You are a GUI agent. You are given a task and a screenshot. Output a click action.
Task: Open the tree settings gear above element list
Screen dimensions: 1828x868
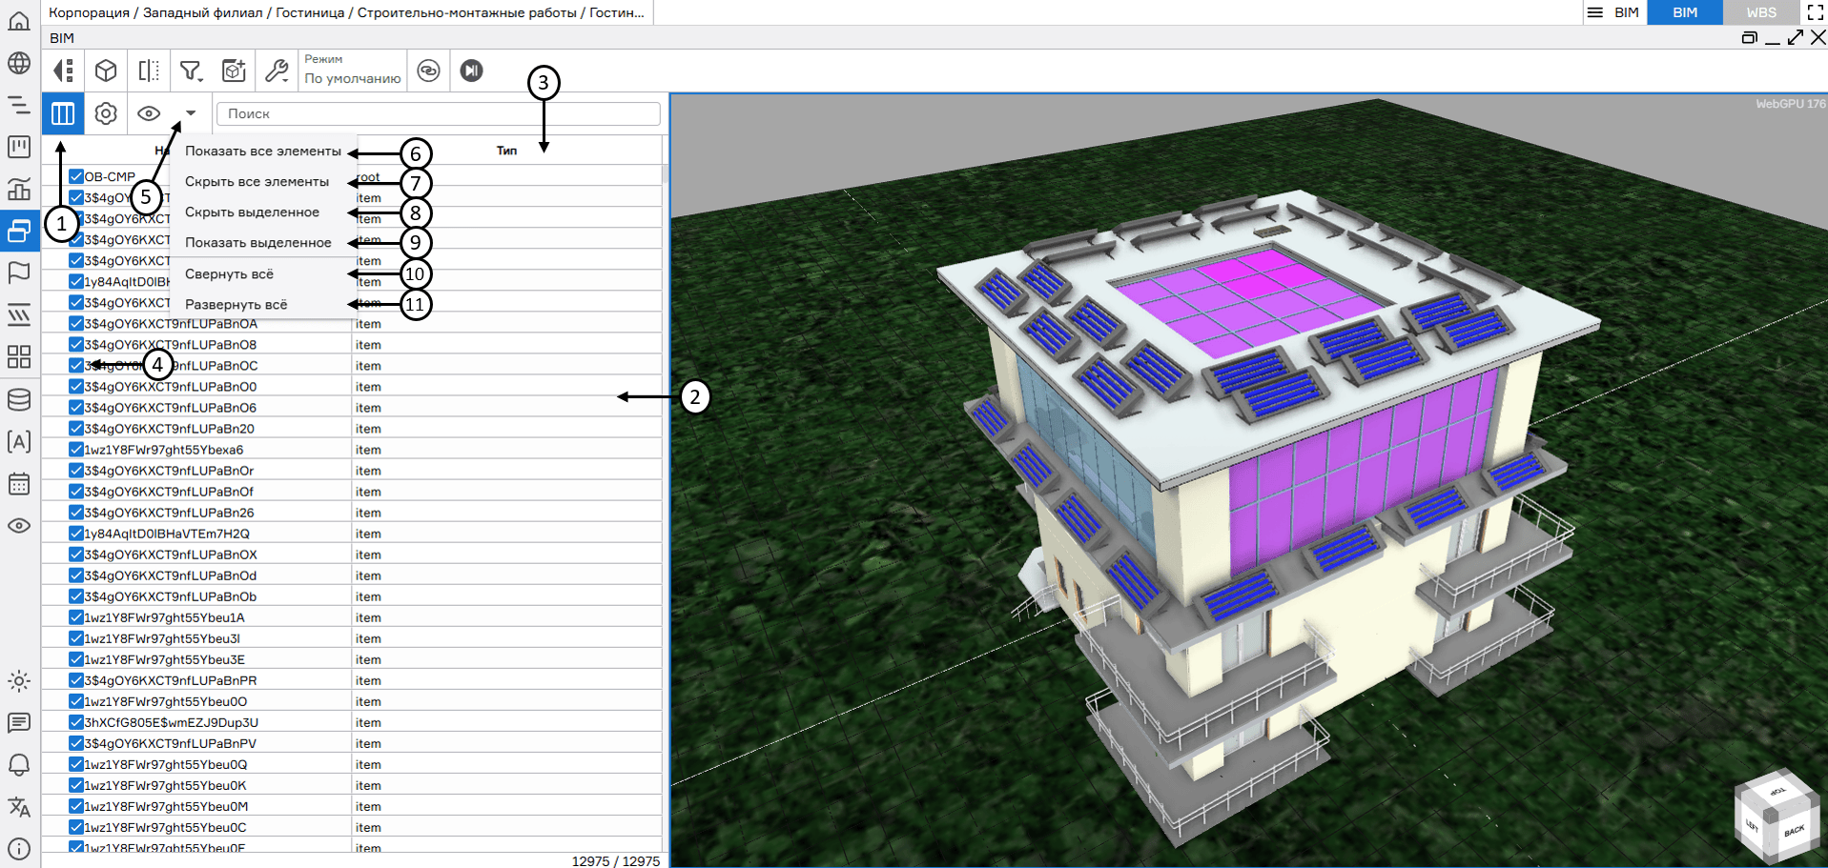105,113
